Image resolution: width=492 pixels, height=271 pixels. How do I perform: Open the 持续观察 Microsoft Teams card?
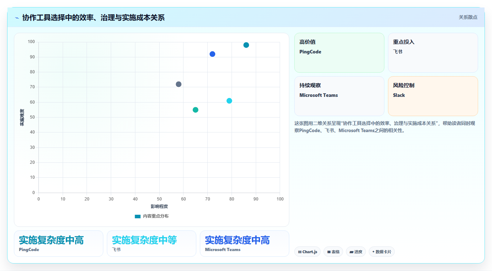(x=339, y=96)
